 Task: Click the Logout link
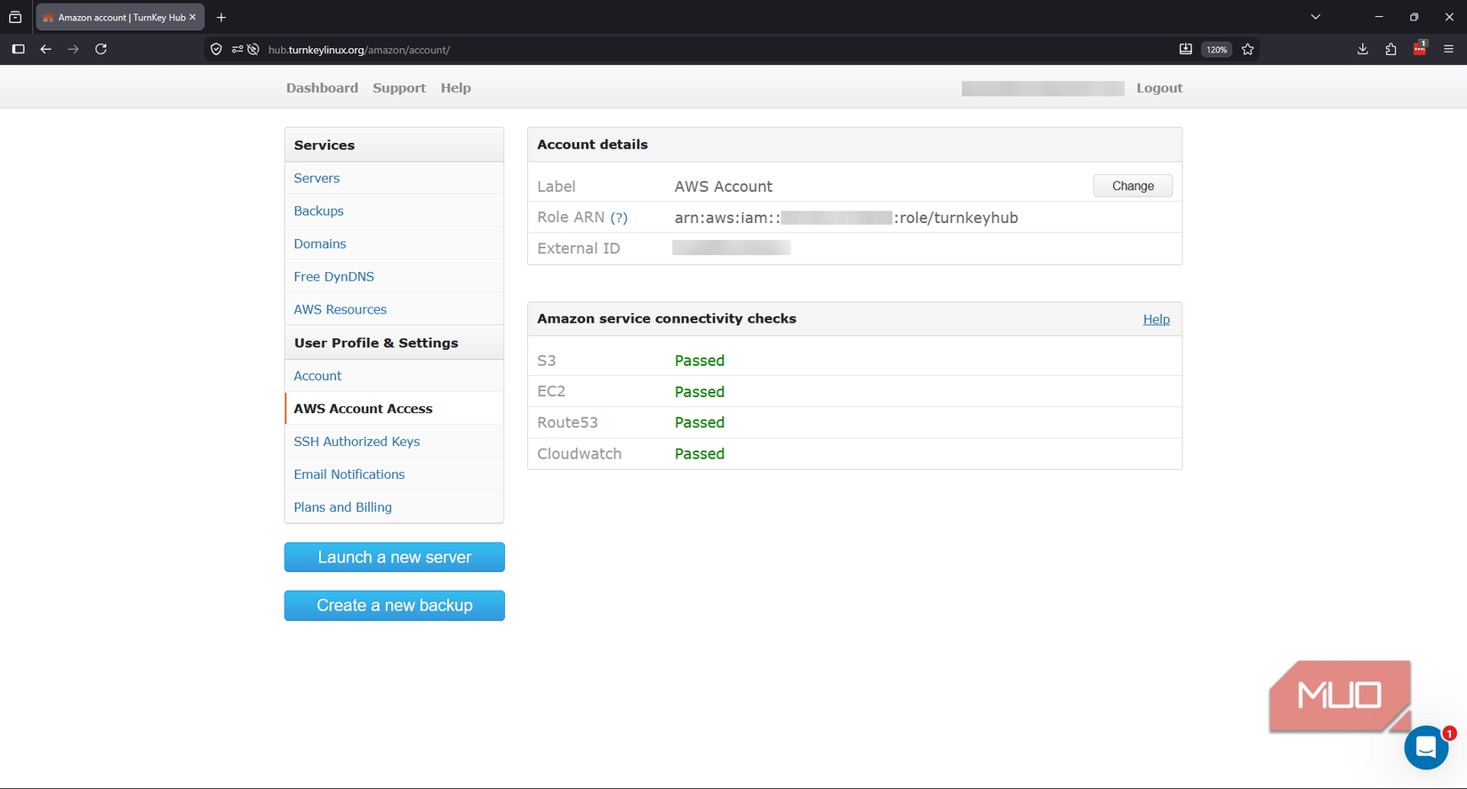[1159, 88]
